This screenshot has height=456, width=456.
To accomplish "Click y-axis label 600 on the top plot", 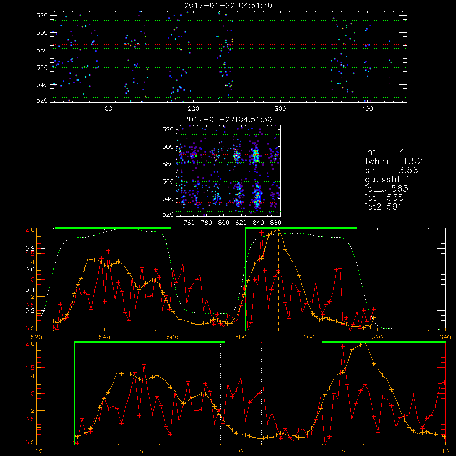I will click(42, 32).
